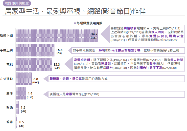Select the 報紙 axis label
187x131 pixels.
(10, 107)
